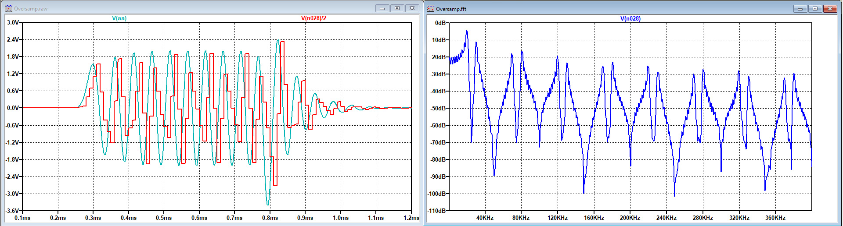Click the 0.3ms time axis label
The height and width of the screenshot is (226, 843).
[x=93, y=218]
